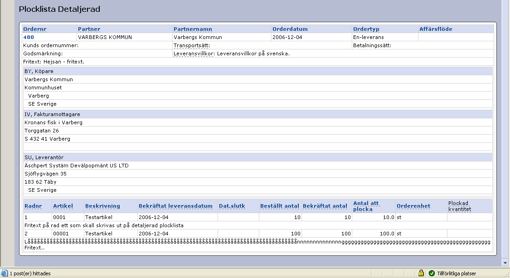Click the Kunds ordernummer label

pos(51,45)
